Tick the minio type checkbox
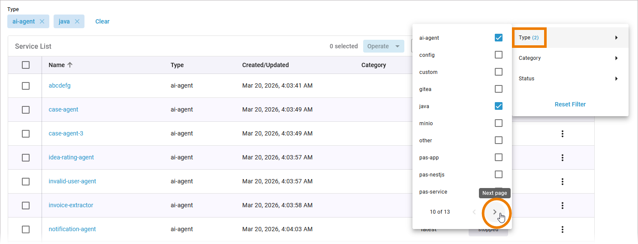 coord(498,123)
